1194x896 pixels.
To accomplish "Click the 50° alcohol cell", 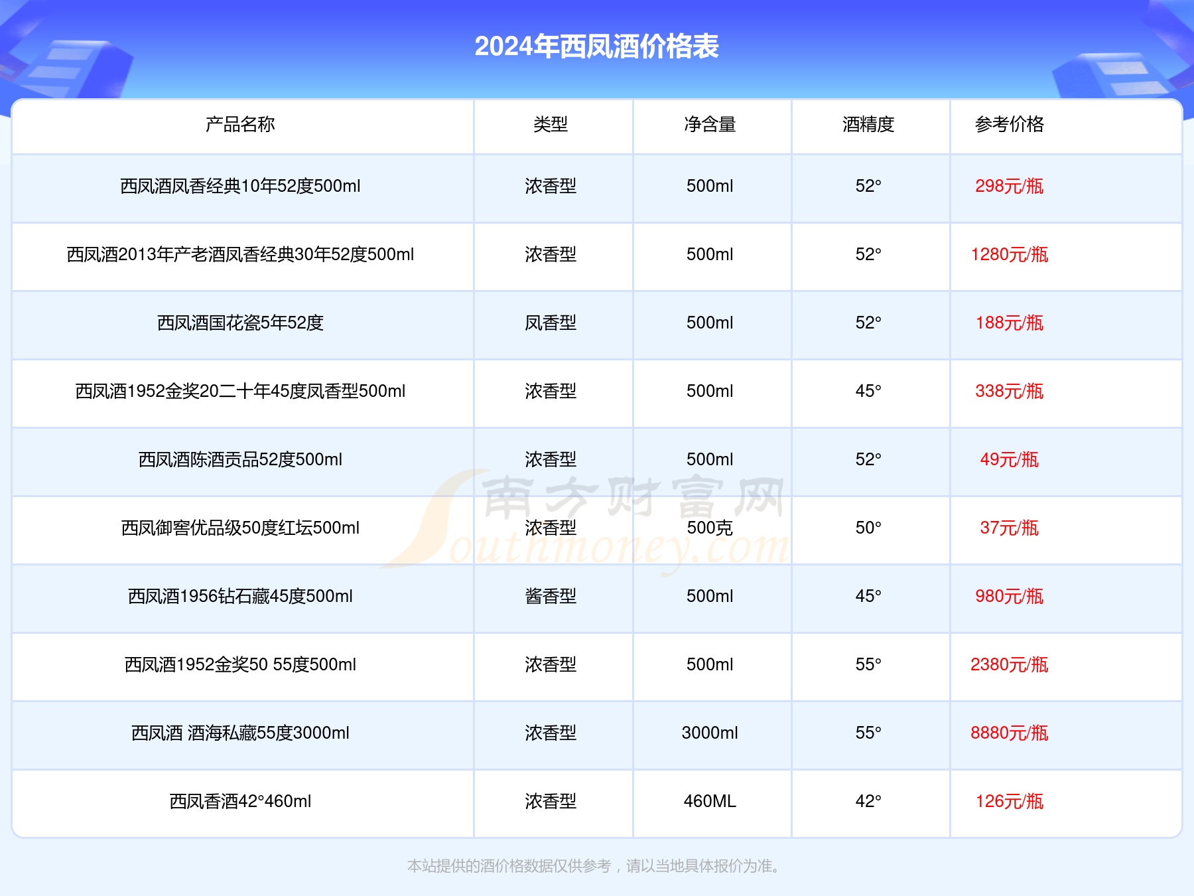I will (868, 528).
